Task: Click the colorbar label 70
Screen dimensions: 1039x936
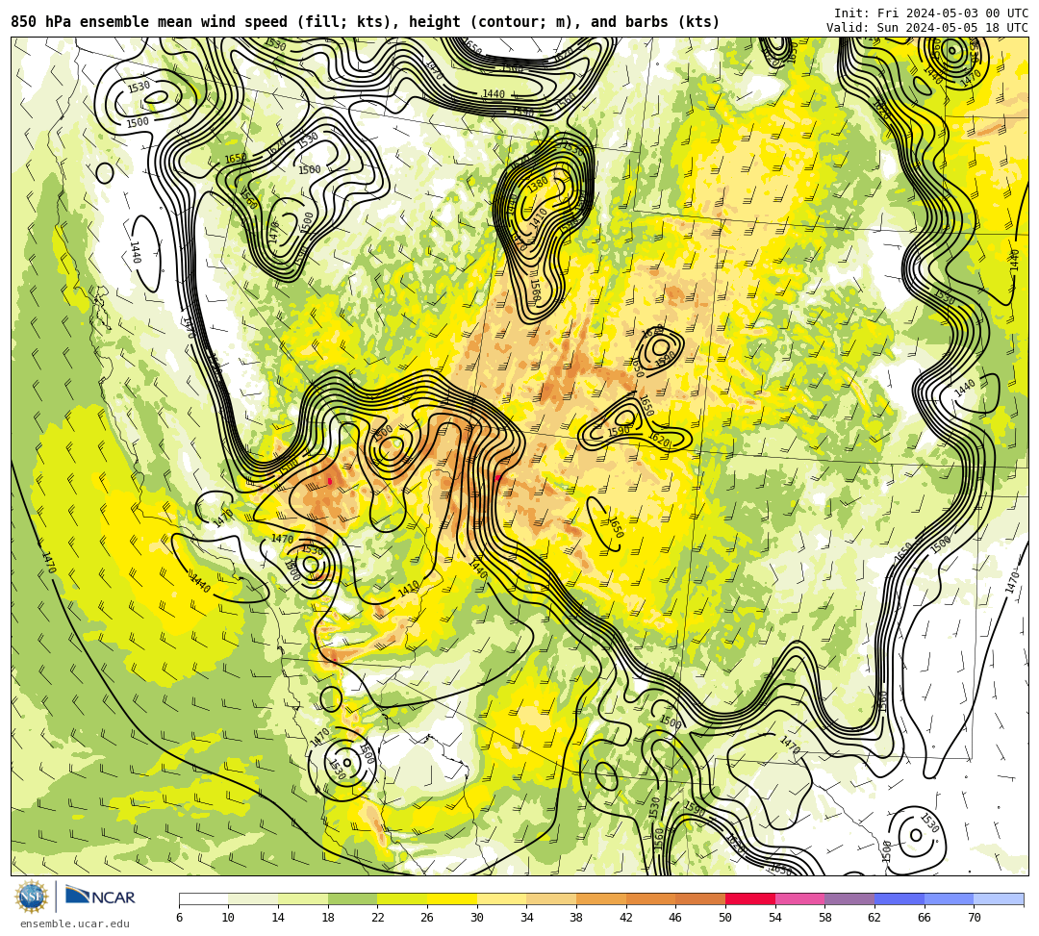Action: [x=974, y=918]
